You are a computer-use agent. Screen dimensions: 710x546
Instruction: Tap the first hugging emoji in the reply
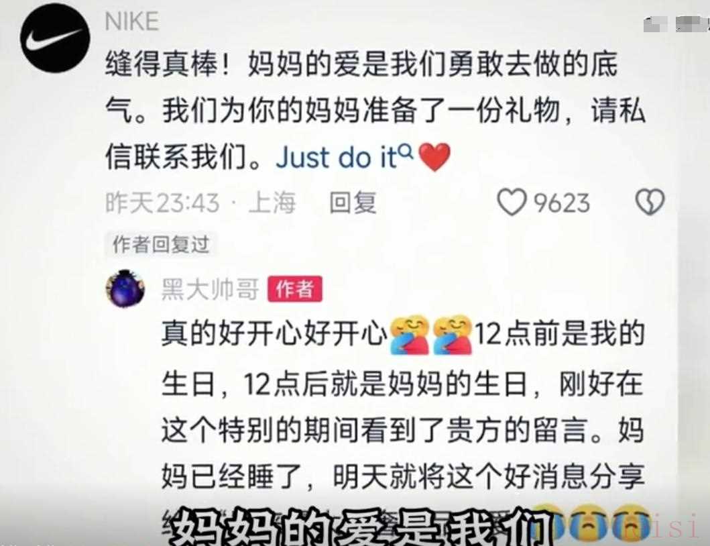410,335
